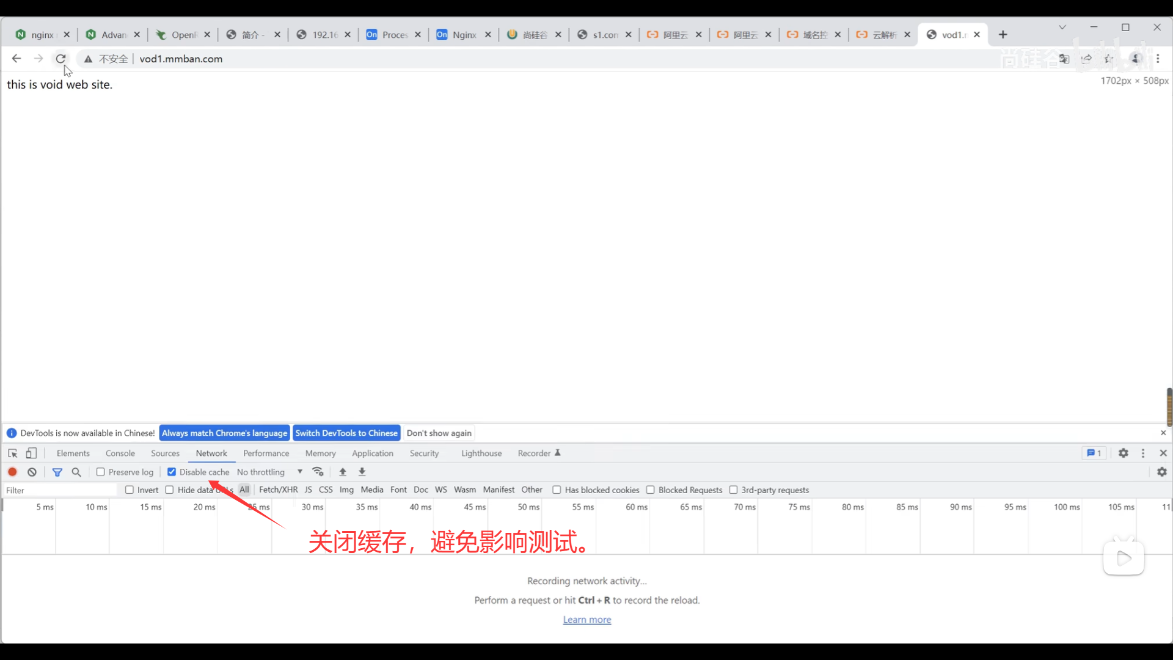Open the Application panel tab
The width and height of the screenshot is (1173, 660).
pyautogui.click(x=372, y=453)
